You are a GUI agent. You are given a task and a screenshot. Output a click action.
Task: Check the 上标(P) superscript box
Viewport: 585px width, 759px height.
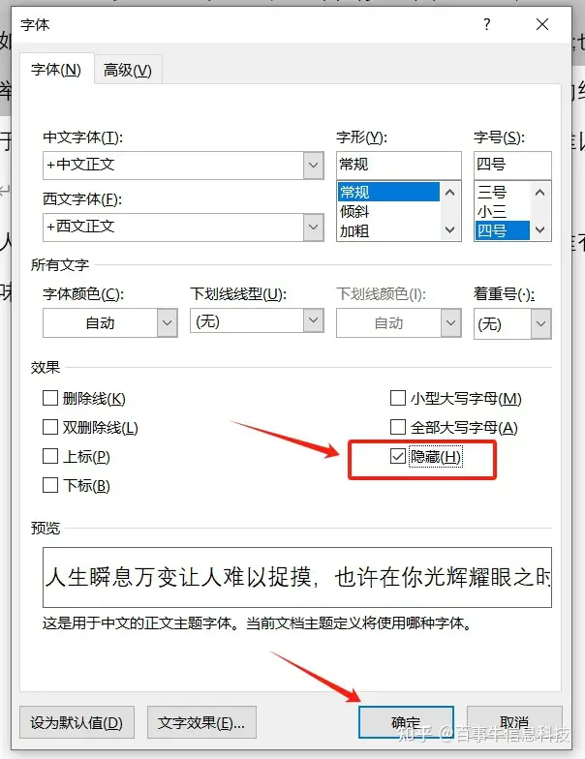[50, 456]
